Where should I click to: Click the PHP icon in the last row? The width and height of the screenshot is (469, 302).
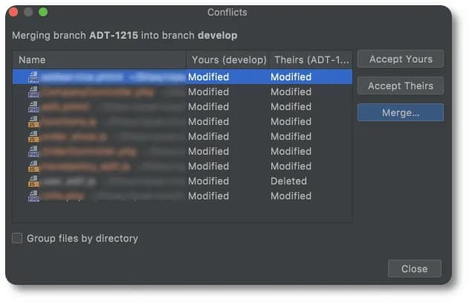[33, 196]
